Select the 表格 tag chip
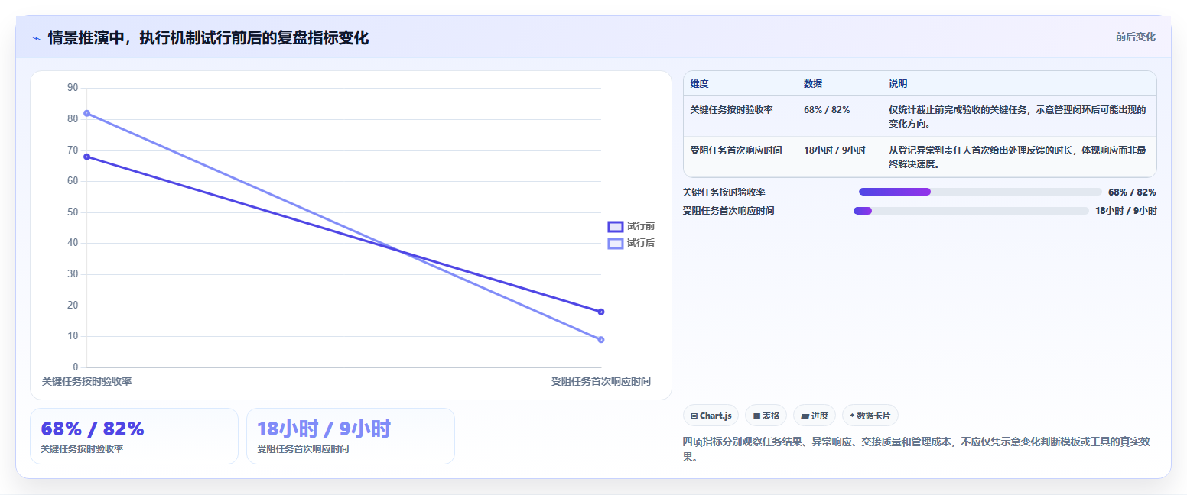Image resolution: width=1187 pixels, height=495 pixels. (766, 416)
